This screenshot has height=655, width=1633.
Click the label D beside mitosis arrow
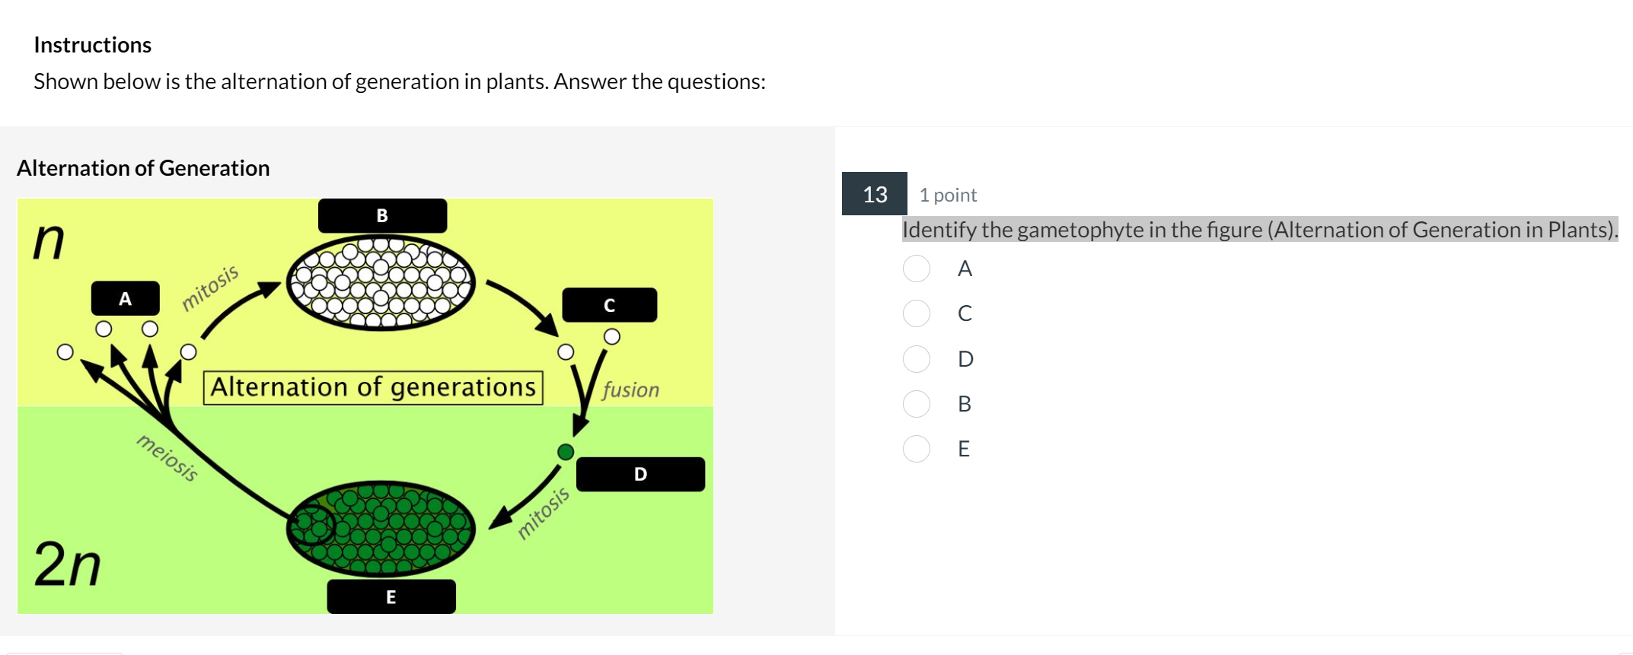641,474
